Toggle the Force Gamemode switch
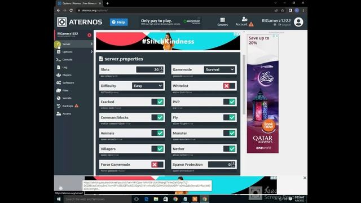Screen dimensions: 361x203 [x=157, y=165]
